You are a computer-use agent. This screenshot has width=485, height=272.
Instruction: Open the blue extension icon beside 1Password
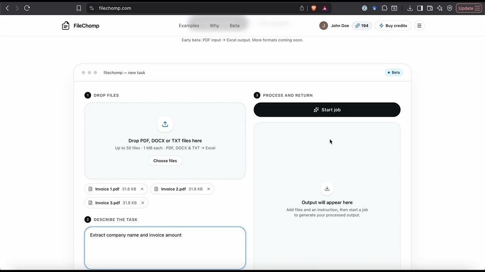(374, 8)
